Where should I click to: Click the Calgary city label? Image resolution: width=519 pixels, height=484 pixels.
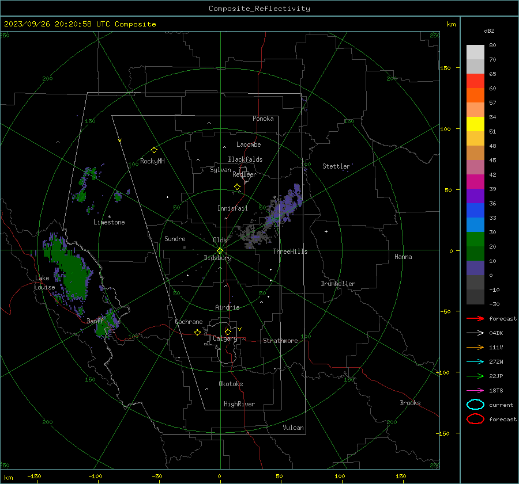pos(225,338)
